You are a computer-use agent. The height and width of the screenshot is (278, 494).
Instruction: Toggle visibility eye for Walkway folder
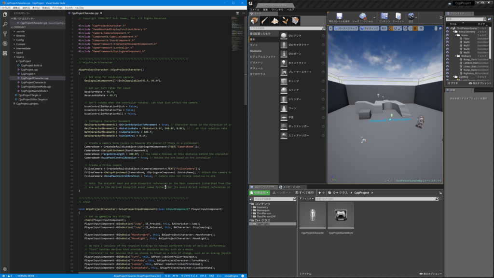coord(447,56)
